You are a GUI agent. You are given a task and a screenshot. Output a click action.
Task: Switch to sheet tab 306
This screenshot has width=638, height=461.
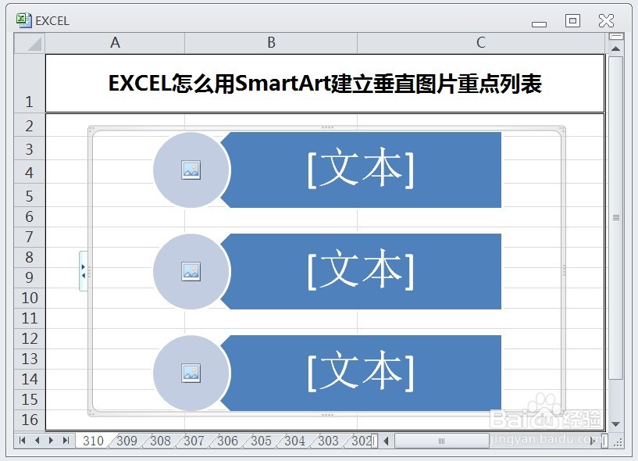tap(227, 441)
